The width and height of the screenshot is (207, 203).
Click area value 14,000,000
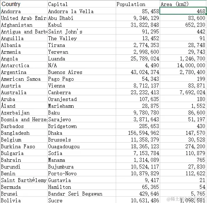tap(183, 65)
